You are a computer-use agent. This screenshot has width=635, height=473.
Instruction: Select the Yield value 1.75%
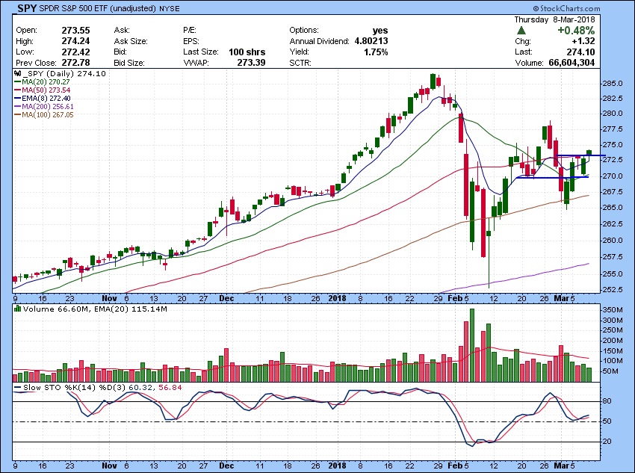click(376, 52)
